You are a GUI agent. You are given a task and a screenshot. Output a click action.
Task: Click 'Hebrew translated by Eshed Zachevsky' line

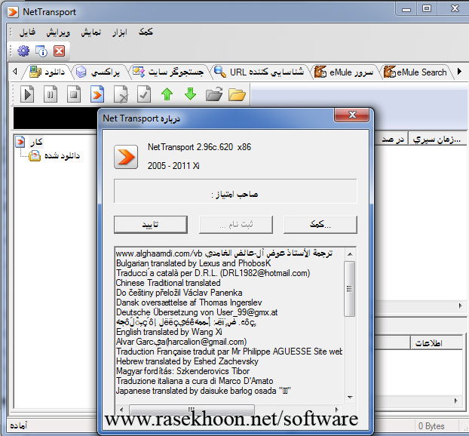pyautogui.click(x=187, y=361)
